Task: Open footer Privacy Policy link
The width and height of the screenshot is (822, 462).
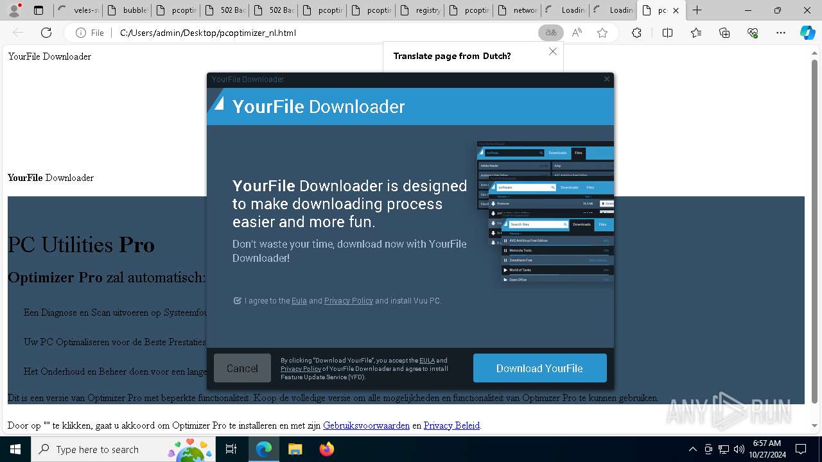Action: tap(301, 369)
